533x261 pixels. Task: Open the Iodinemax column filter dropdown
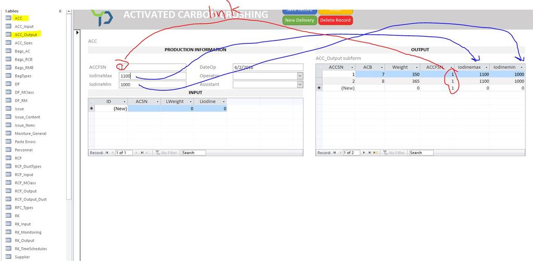486,67
